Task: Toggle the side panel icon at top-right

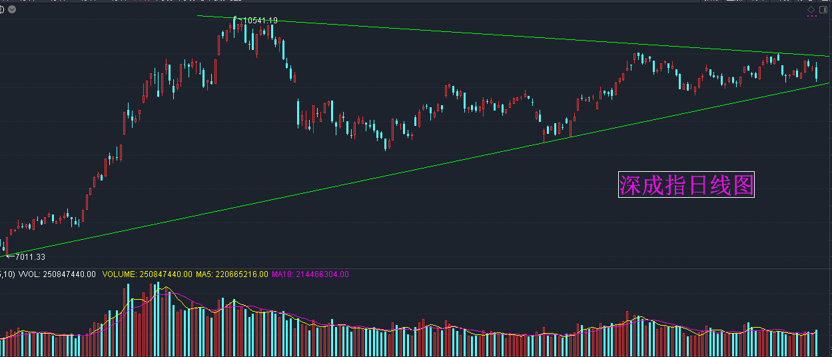Action: pyautogui.click(x=823, y=9)
